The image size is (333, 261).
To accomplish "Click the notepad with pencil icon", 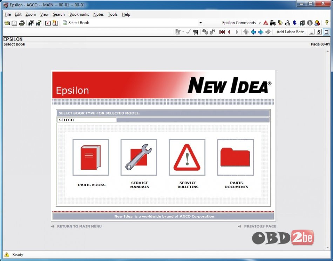I will [x=178, y=32].
